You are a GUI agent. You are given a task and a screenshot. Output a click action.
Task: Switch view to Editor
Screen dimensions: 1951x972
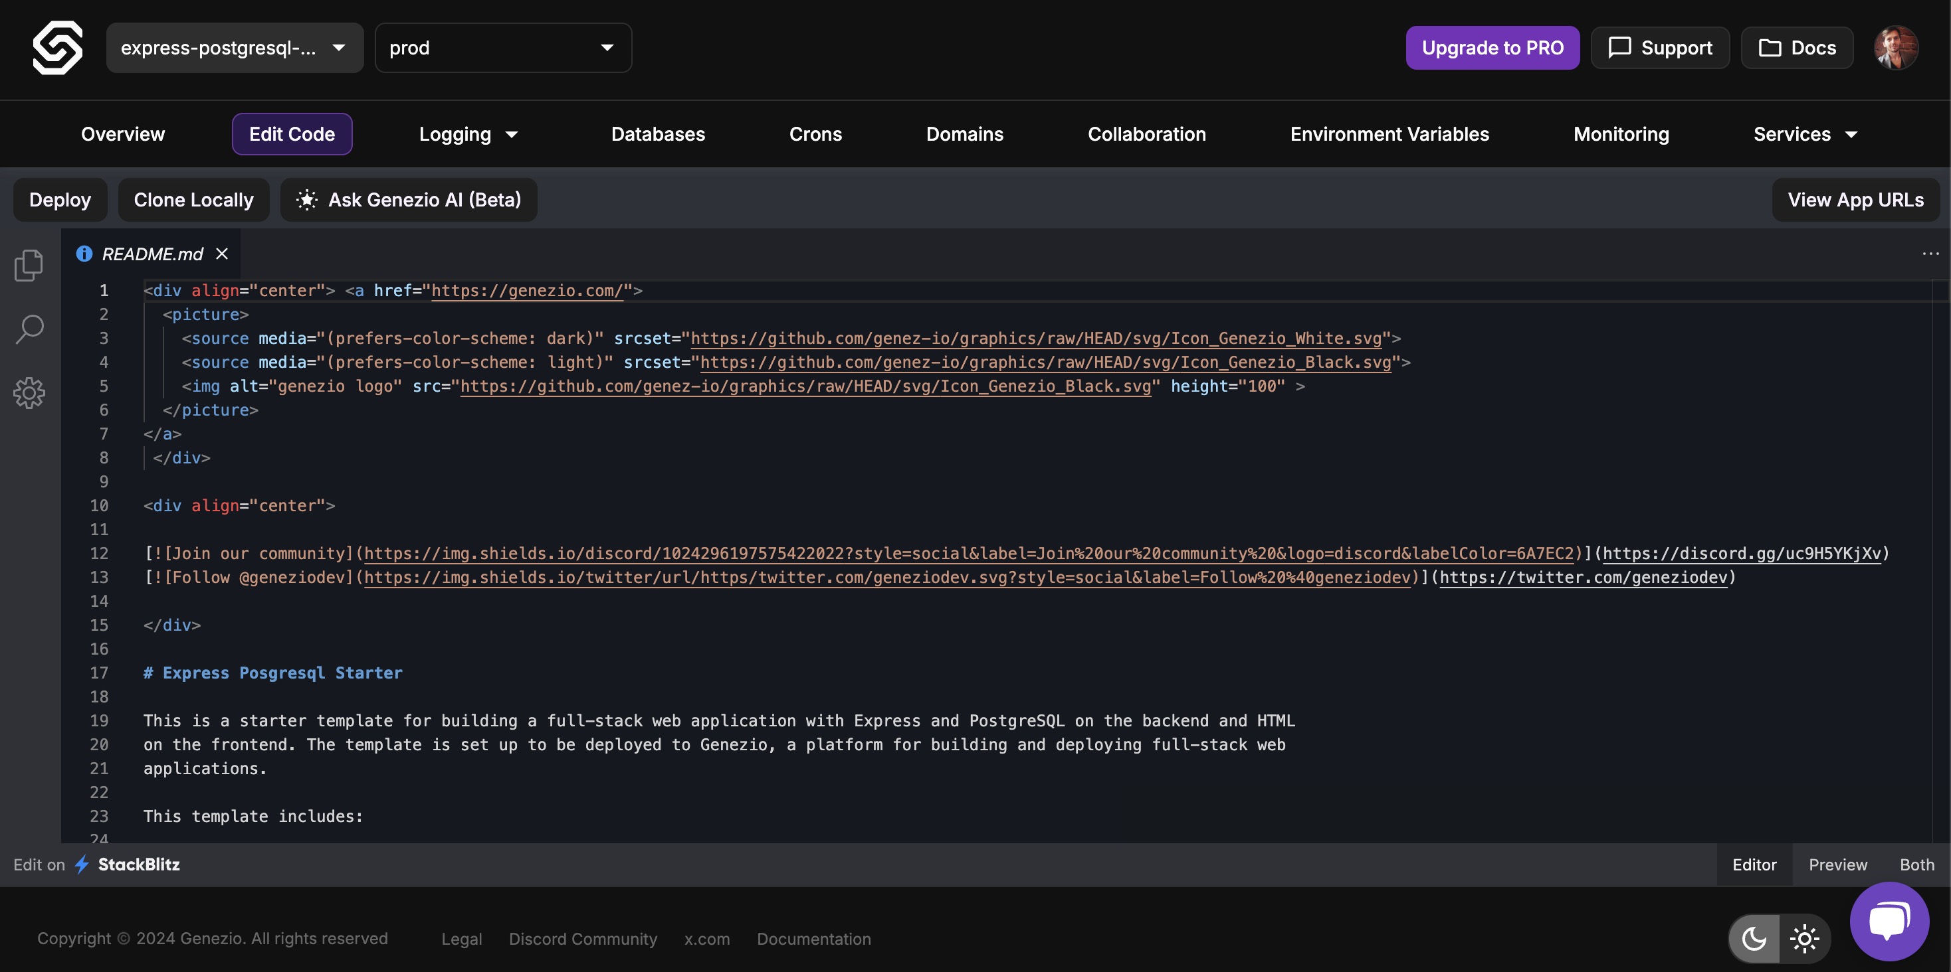point(1754,864)
